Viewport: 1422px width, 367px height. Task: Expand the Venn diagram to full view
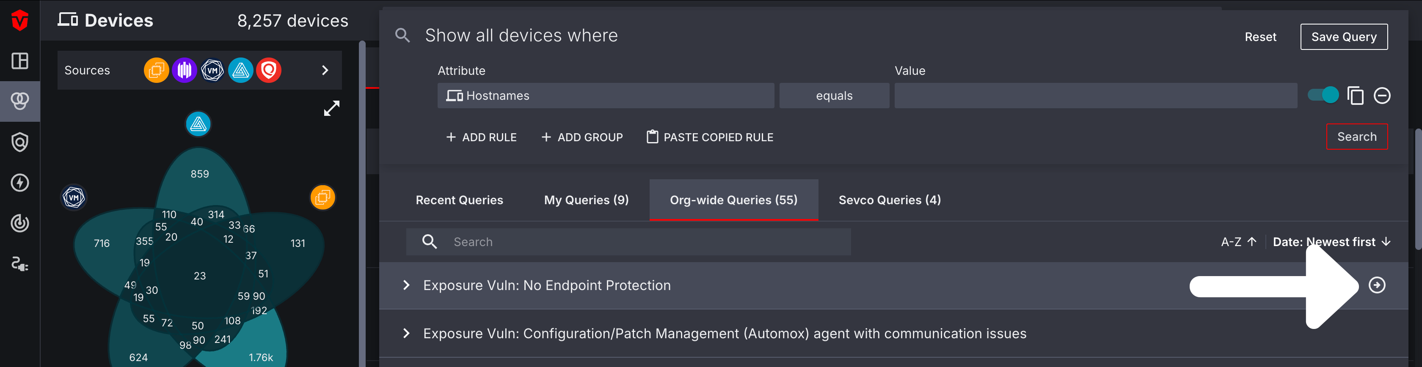[332, 108]
